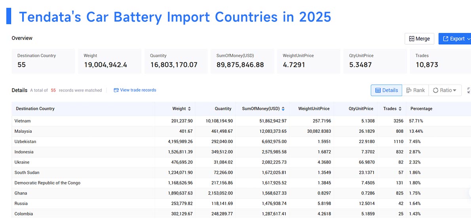Click Vietnam's percentage 57.71%
This screenshot has height=221, width=471.
point(416,121)
